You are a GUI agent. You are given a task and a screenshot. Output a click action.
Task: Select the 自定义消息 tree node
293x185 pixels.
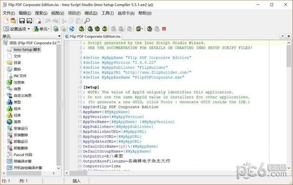point(22,95)
